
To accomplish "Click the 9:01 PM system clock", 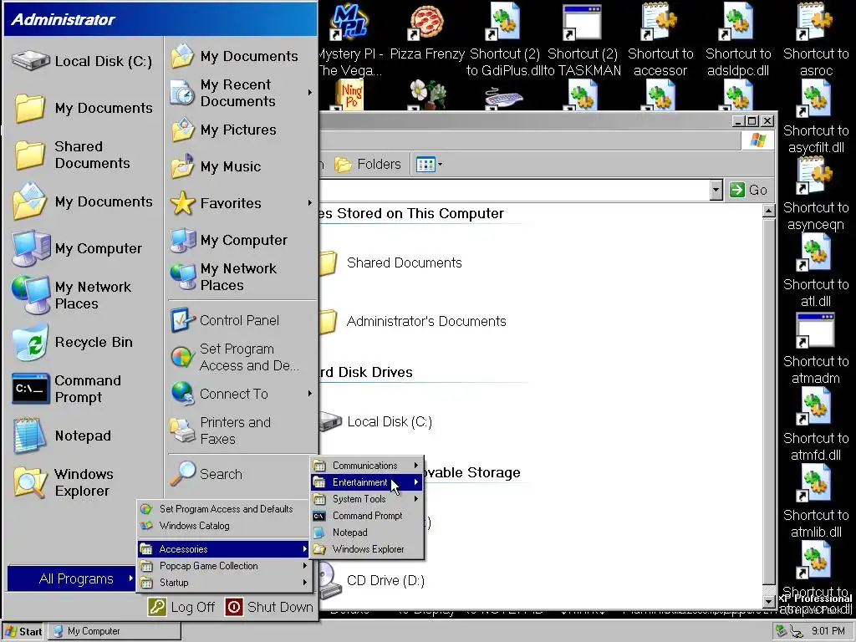I will pos(828,632).
